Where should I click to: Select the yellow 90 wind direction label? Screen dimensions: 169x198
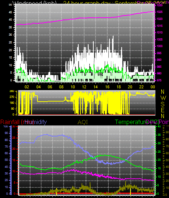pyautogui.click(x=12, y=109)
